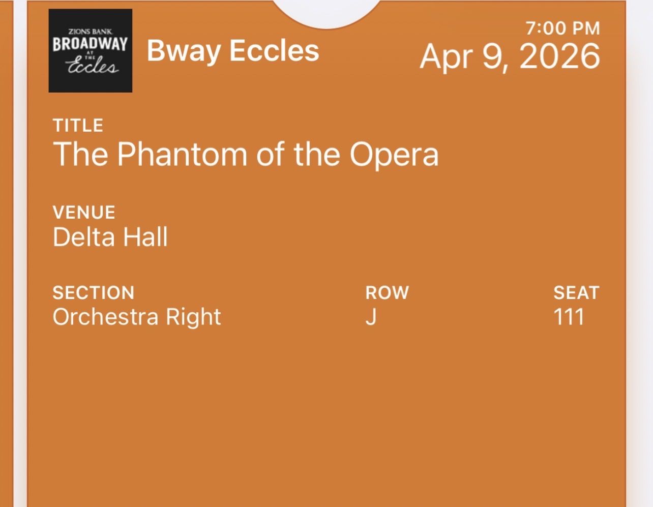Tap the 7:00 PM showtime
The width and height of the screenshot is (653, 507).
(x=562, y=28)
